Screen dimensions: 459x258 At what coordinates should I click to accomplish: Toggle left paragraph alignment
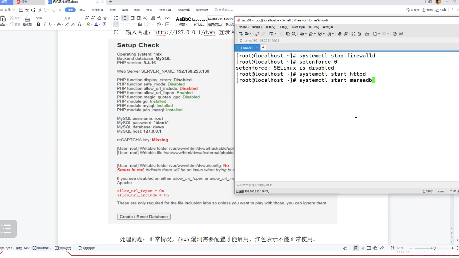[116, 24]
